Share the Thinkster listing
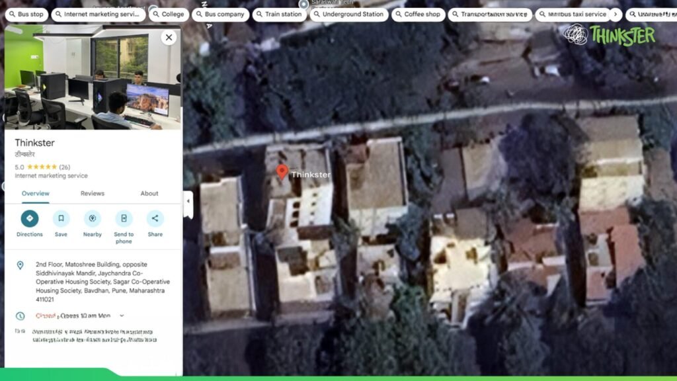 pyautogui.click(x=155, y=219)
